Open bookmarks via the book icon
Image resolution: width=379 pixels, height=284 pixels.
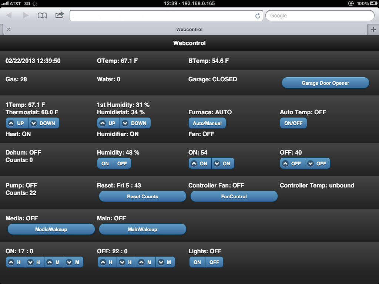(42, 16)
